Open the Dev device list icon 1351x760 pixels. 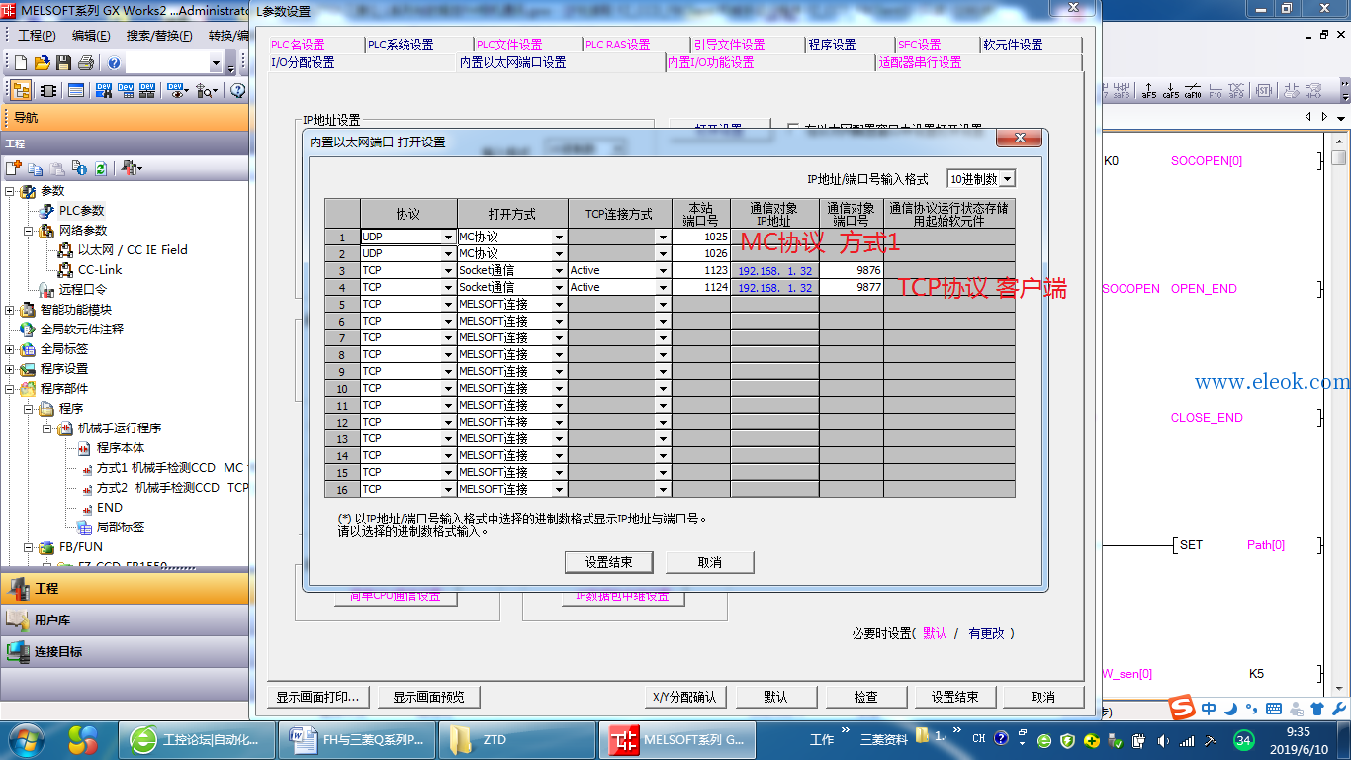[x=126, y=90]
